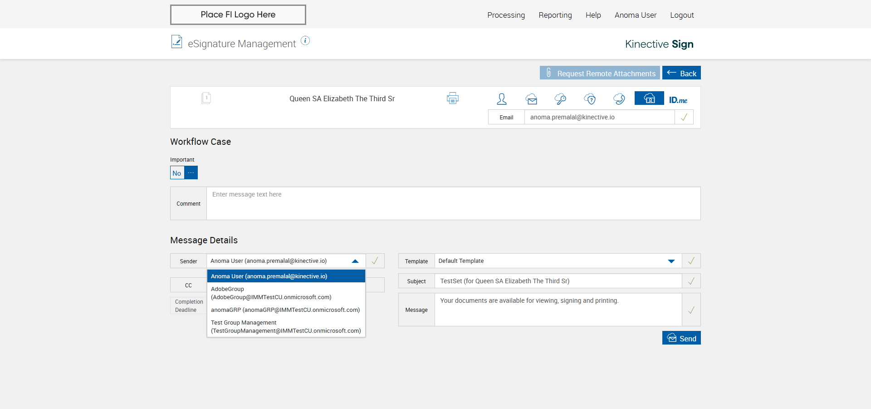Click the document icon beside the signer name
871x409 pixels.
pyautogui.click(x=206, y=98)
